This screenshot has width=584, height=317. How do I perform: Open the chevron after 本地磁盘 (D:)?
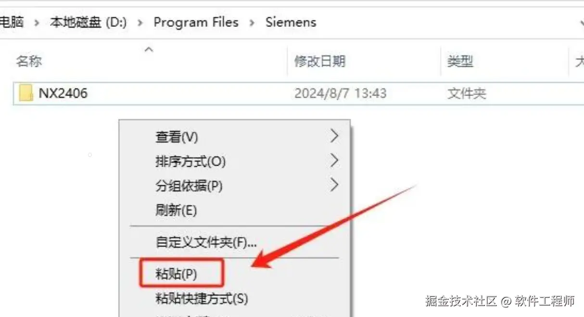click(x=140, y=23)
